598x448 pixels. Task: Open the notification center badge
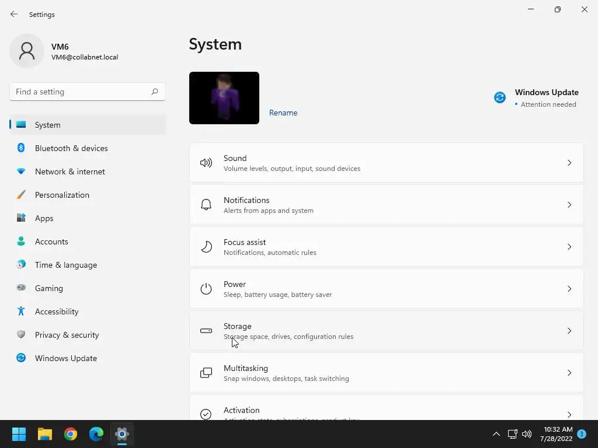pos(581,434)
